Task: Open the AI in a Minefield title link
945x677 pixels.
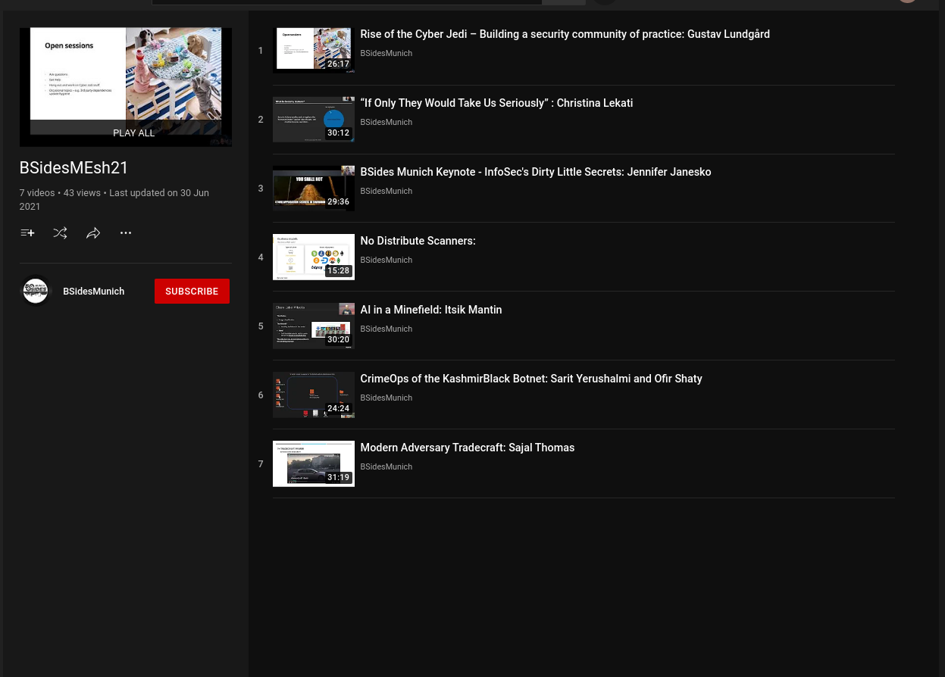Action: tap(430, 310)
